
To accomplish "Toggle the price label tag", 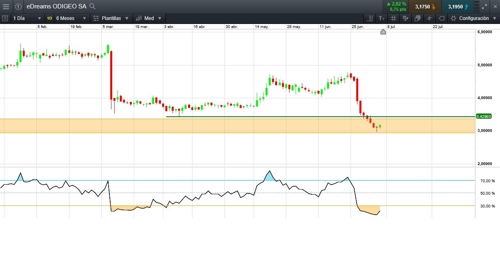I will coord(441,18).
